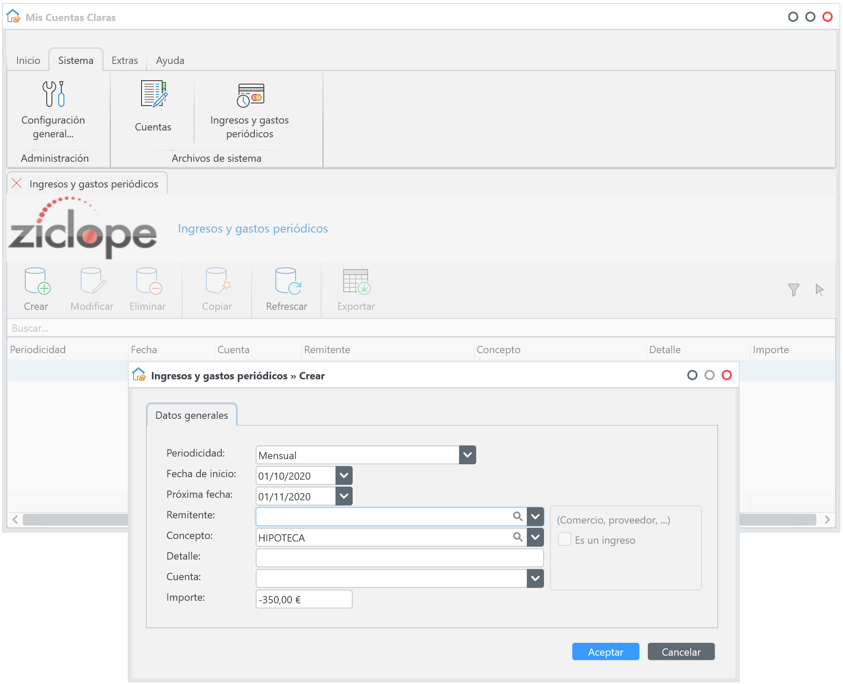Open the Extras ribbon tab
The height and width of the screenshot is (684, 843).
tap(124, 61)
